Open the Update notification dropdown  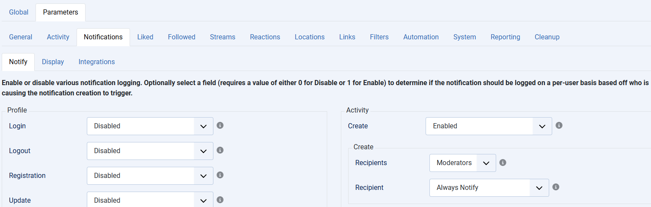[150, 200]
